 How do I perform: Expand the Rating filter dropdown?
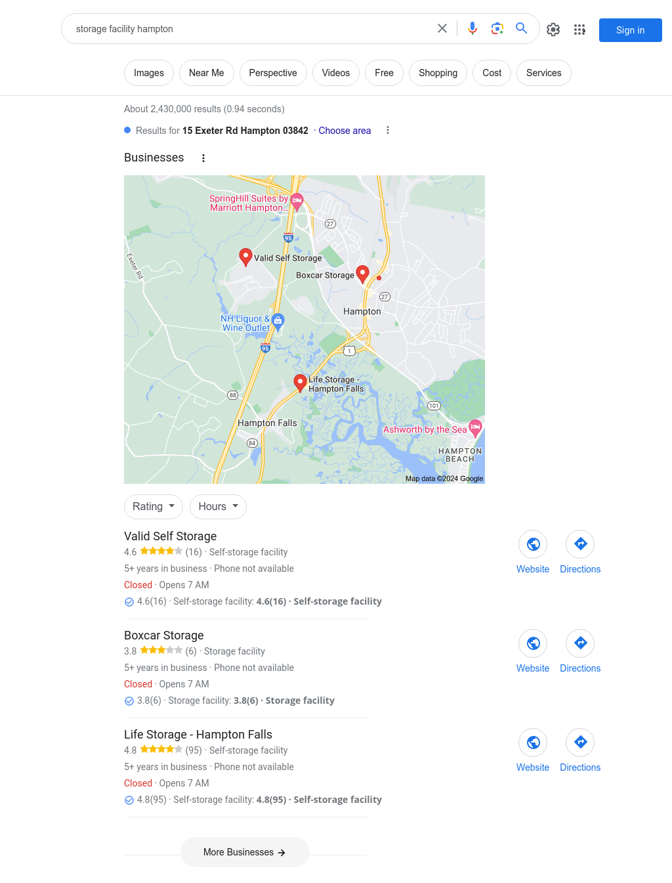(154, 507)
